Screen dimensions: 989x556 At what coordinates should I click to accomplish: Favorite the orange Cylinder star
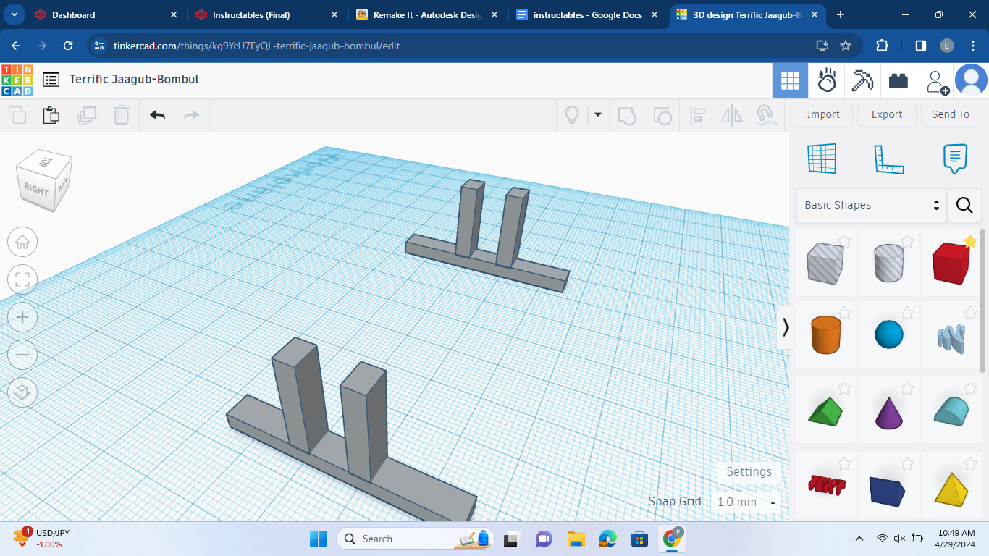[x=844, y=312]
